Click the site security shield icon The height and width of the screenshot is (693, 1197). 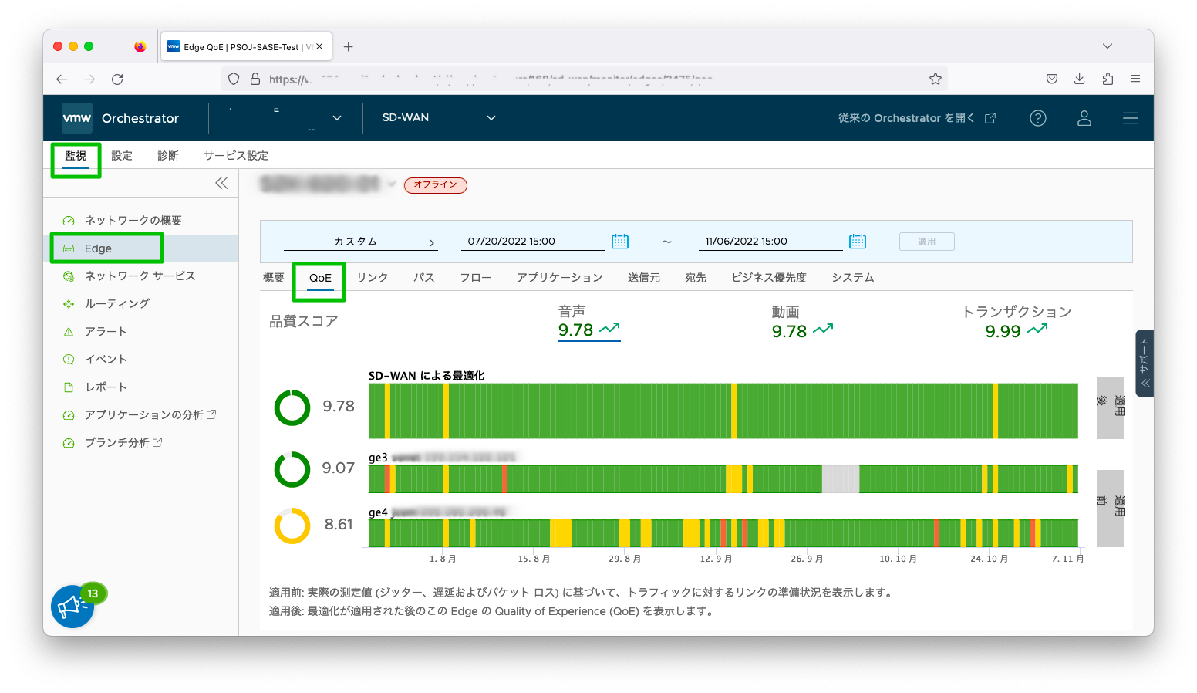point(234,79)
